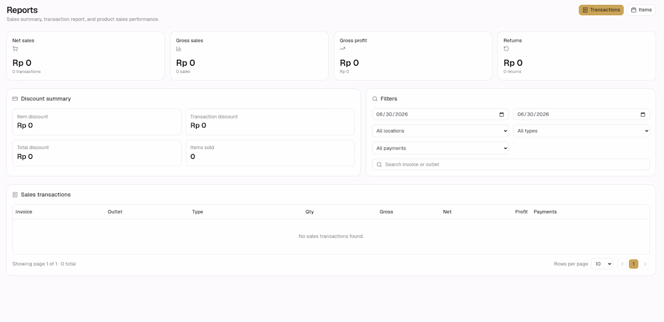Click the start date input field
This screenshot has width=664, height=322.
441,114
